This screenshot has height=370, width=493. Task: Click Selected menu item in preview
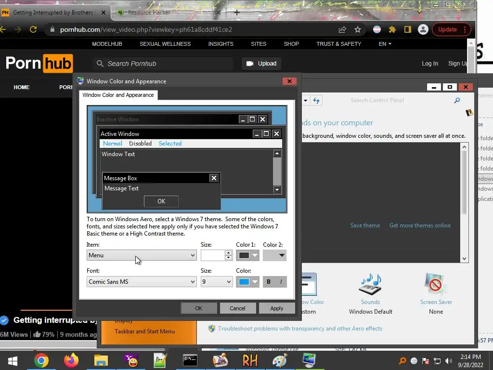tap(170, 144)
